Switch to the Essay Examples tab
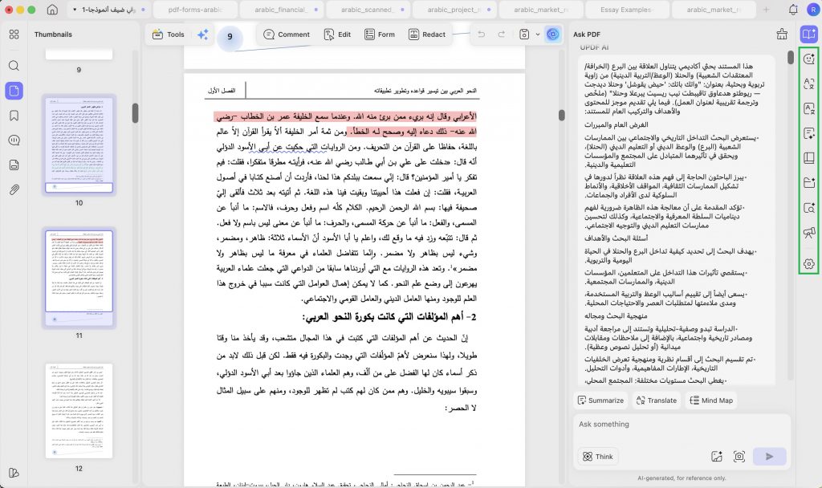 (626, 10)
